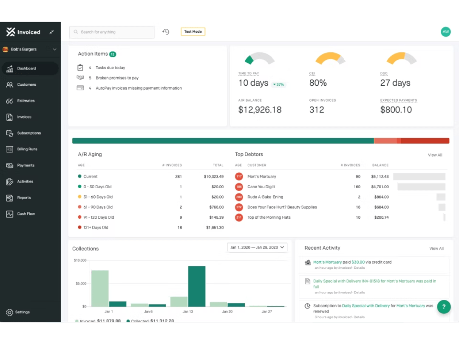Expand the Bob's Burgers account chevron

54,49
